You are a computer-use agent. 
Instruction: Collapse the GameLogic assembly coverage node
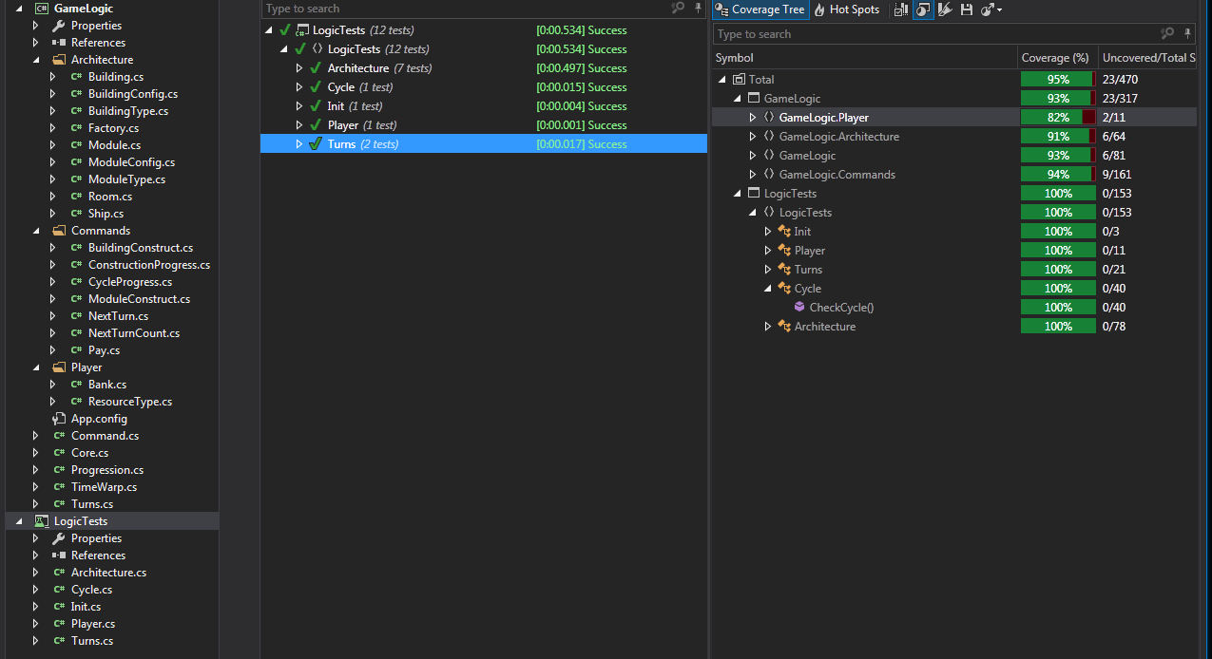[737, 99]
